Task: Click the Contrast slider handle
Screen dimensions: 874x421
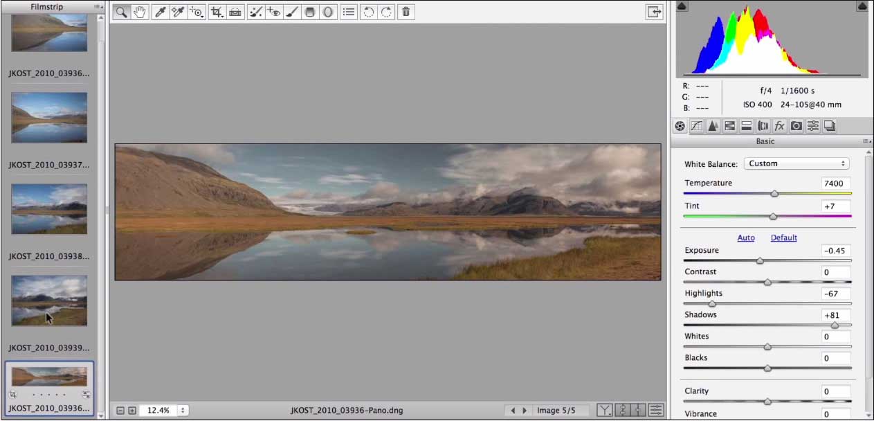Action: coord(767,283)
